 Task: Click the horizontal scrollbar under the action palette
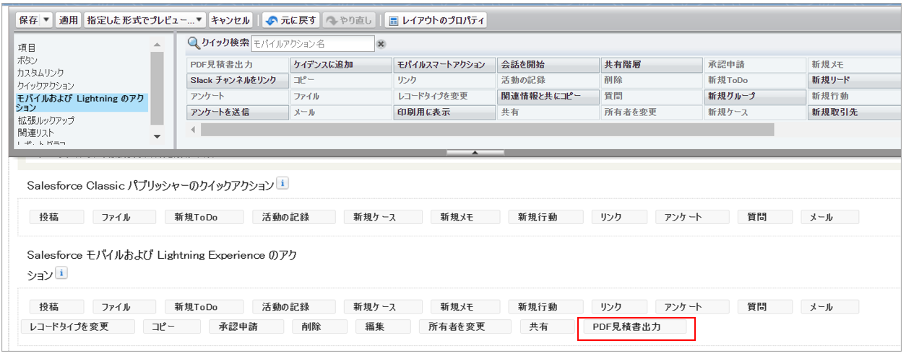pyautogui.click(x=486, y=130)
